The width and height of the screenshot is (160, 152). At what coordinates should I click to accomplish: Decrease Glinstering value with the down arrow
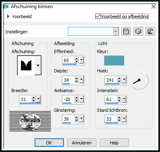[x=77, y=120]
